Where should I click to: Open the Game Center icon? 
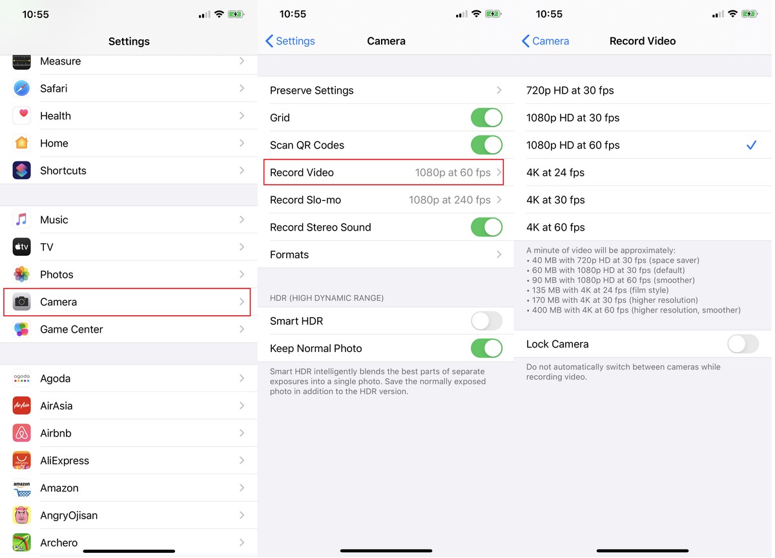22,329
